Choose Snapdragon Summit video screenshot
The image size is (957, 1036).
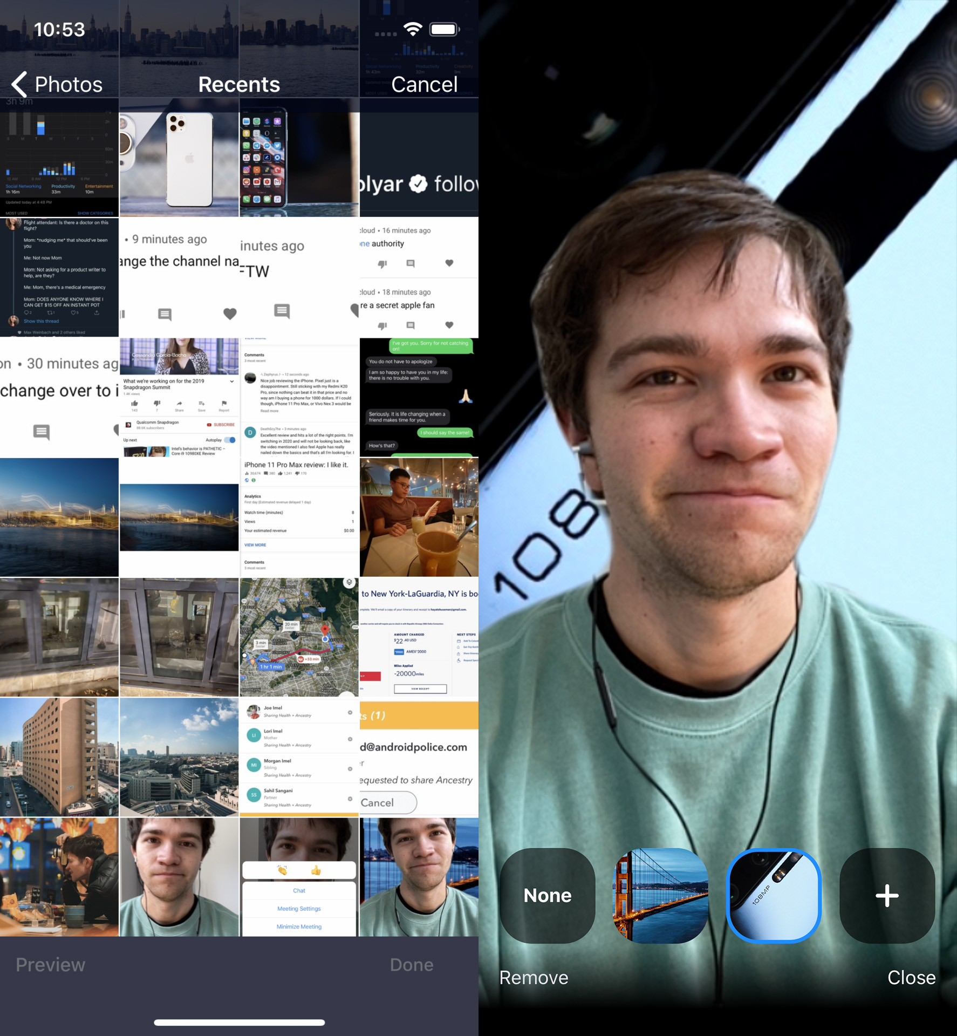pyautogui.click(x=179, y=398)
